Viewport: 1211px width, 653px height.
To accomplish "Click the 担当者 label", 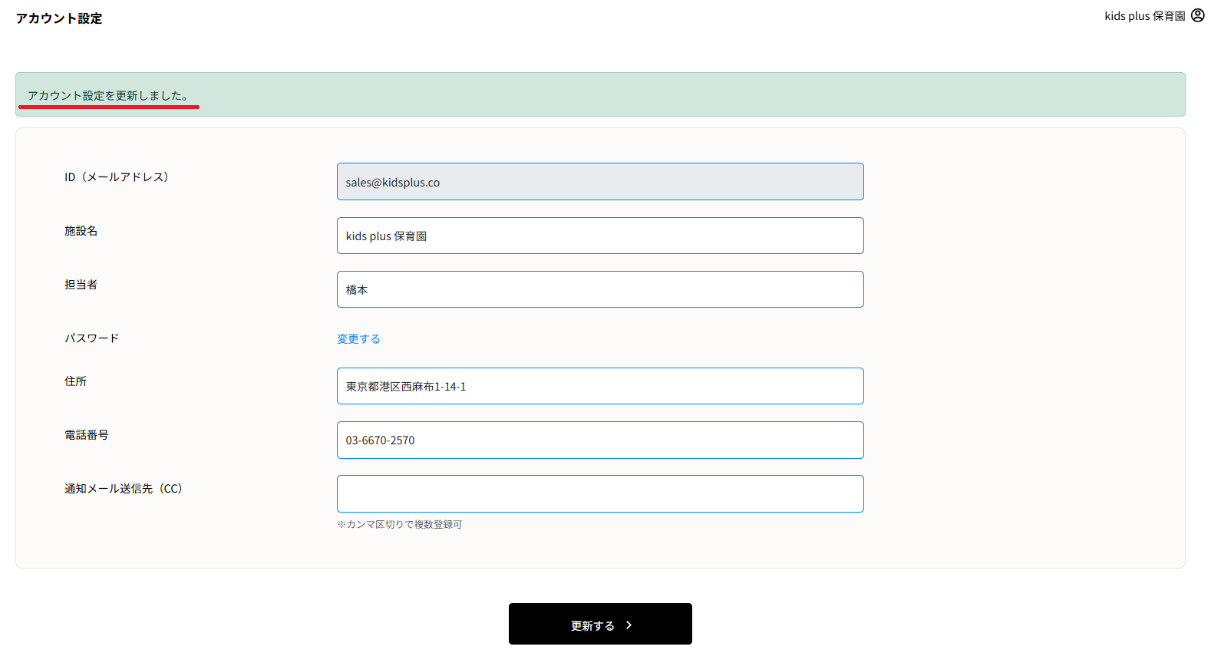I will (x=81, y=285).
